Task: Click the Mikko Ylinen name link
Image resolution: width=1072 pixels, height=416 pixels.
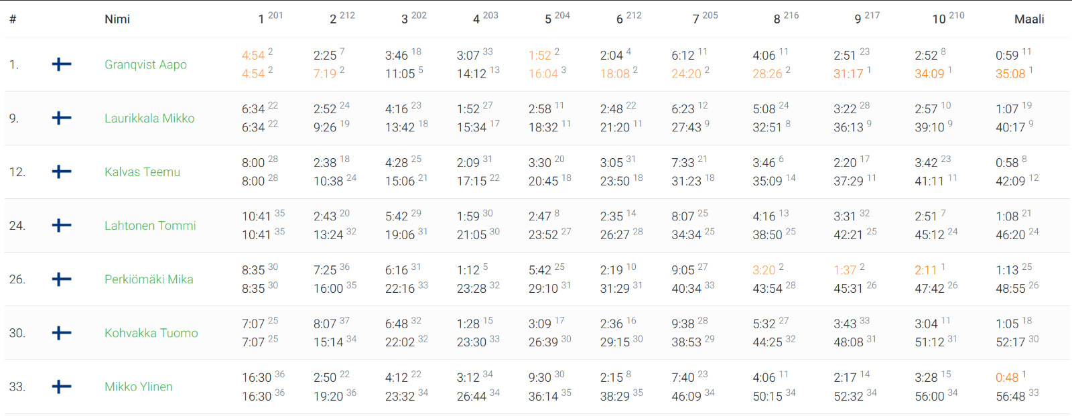Action: point(139,387)
